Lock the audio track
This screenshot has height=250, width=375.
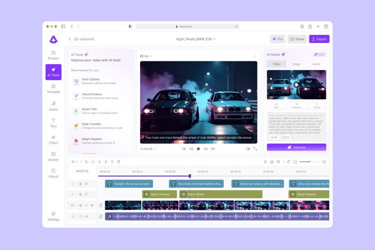(80, 217)
